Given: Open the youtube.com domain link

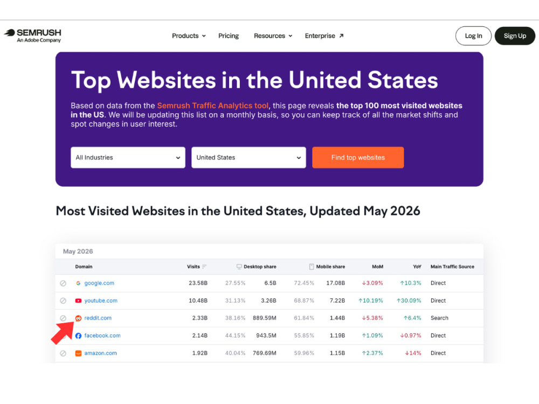Looking at the screenshot, I should (x=101, y=301).
